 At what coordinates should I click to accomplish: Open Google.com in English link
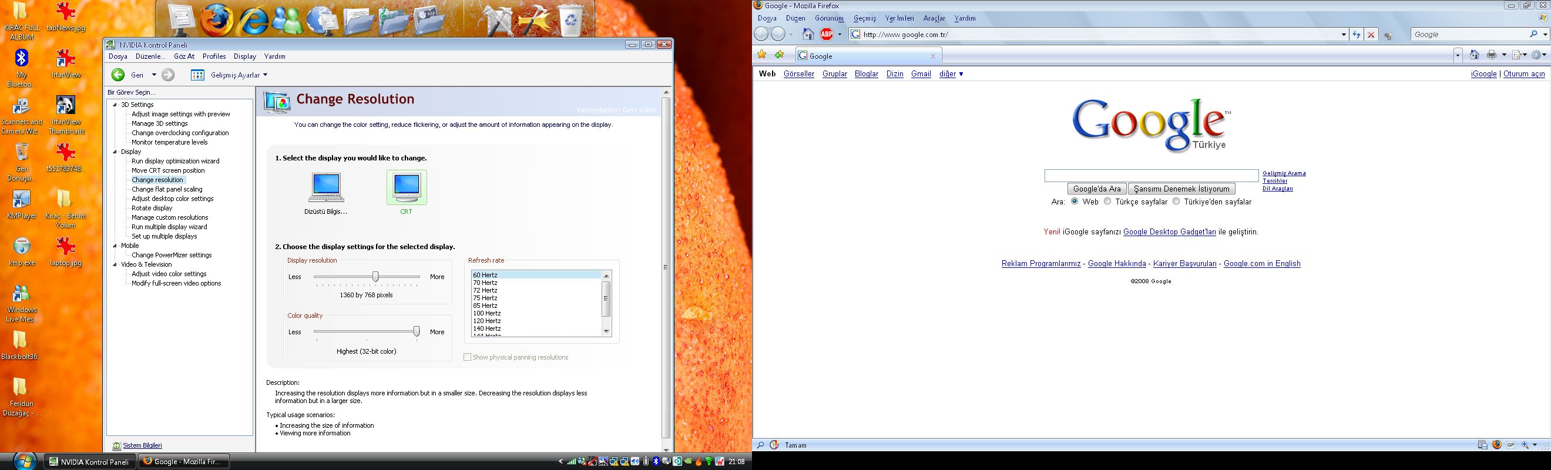click(1262, 264)
